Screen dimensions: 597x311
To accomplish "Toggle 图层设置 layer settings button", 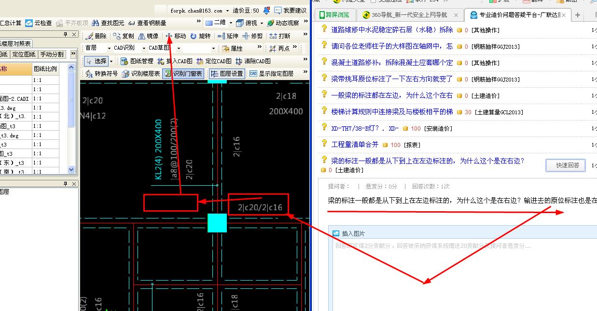I will pyautogui.click(x=227, y=74).
